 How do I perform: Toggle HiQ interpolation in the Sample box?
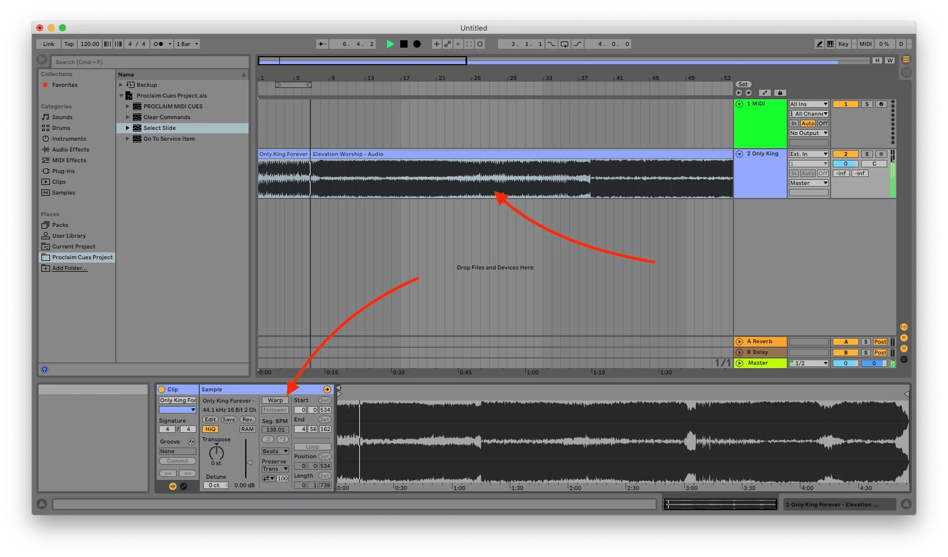(x=210, y=429)
